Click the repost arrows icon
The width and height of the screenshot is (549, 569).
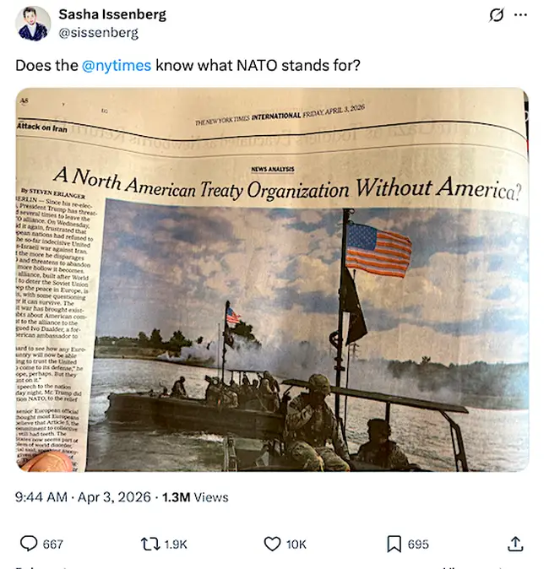pyautogui.click(x=150, y=544)
